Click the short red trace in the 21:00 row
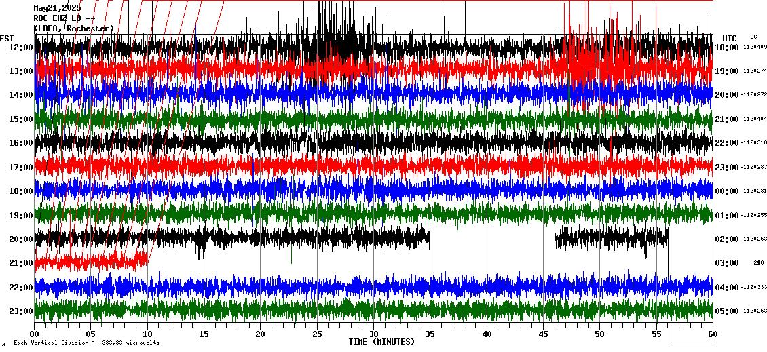767x352 pixels. [92, 260]
